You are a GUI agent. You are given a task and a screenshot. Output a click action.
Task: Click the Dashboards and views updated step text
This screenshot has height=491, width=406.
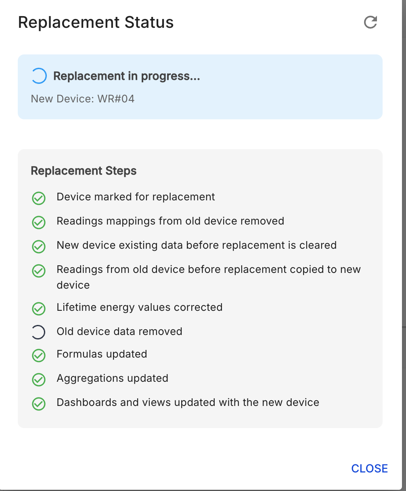coord(188,402)
